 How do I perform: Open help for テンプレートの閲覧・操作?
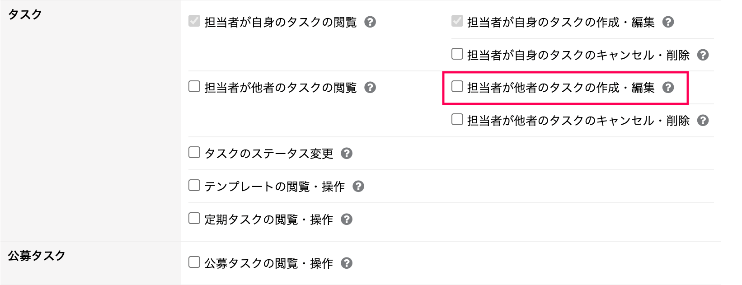(x=358, y=186)
